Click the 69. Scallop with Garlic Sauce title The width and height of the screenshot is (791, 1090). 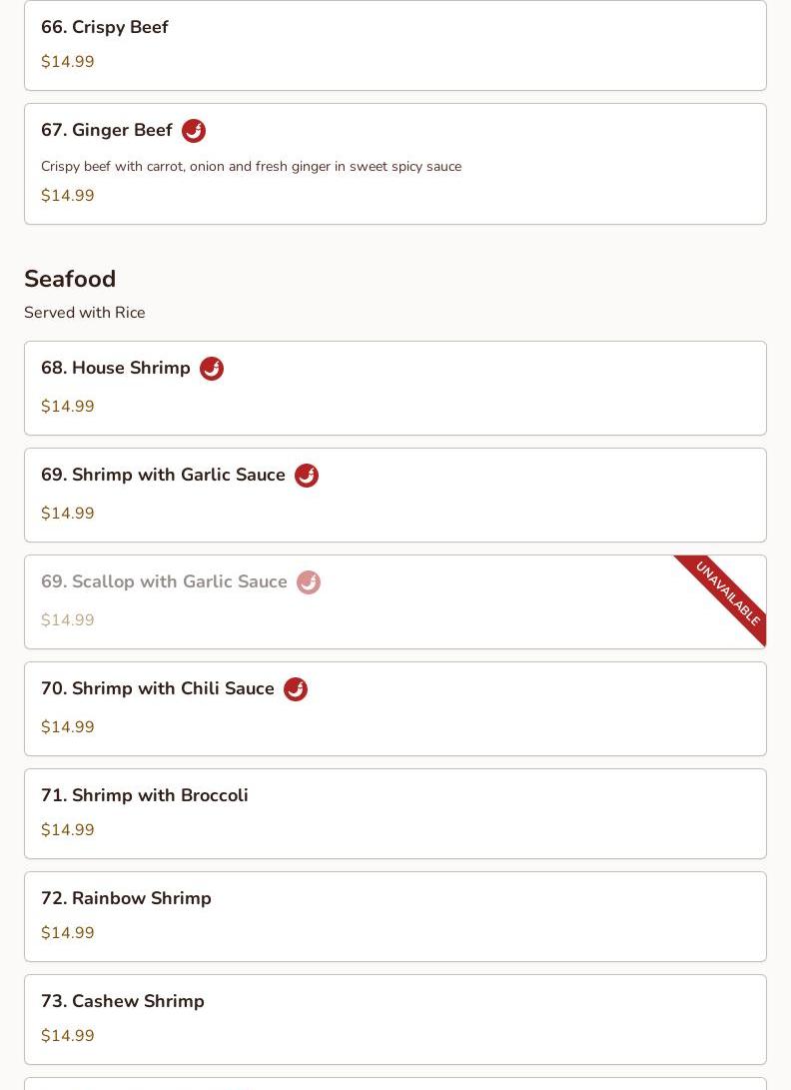[164, 581]
